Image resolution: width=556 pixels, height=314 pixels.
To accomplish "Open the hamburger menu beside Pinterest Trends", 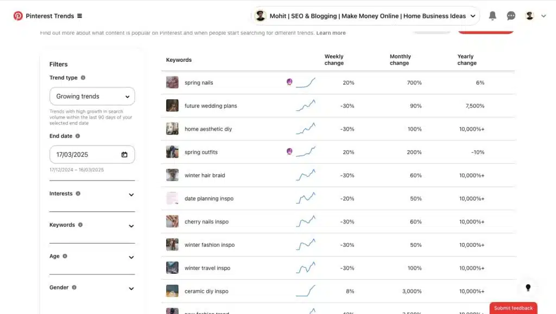I will click(79, 16).
